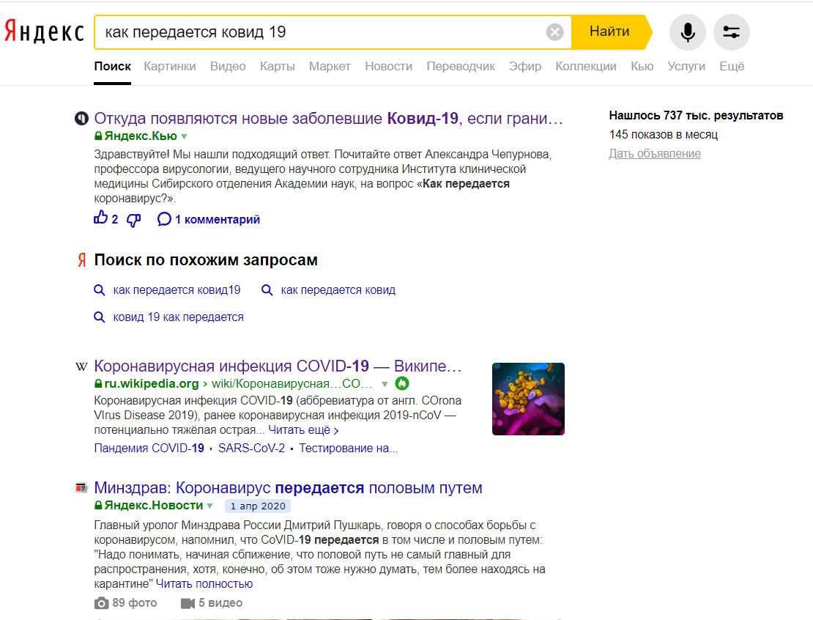Expand the dropdown arrow after ru.wikipedia.org
The width and height of the screenshot is (813, 620).
tap(385, 383)
